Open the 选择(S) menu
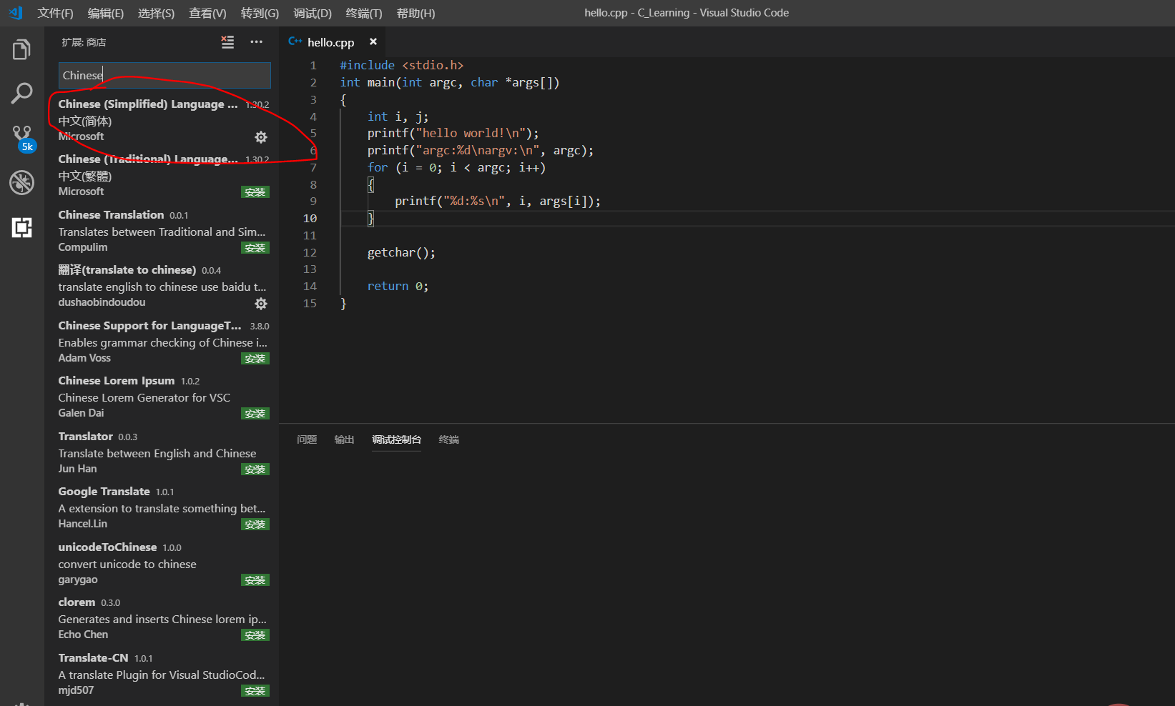1175x706 pixels. (156, 13)
